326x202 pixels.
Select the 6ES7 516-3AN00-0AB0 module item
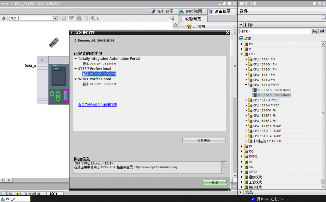coord(274,90)
